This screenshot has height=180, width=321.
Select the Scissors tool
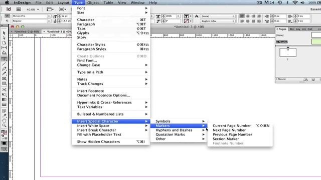coord(4,89)
